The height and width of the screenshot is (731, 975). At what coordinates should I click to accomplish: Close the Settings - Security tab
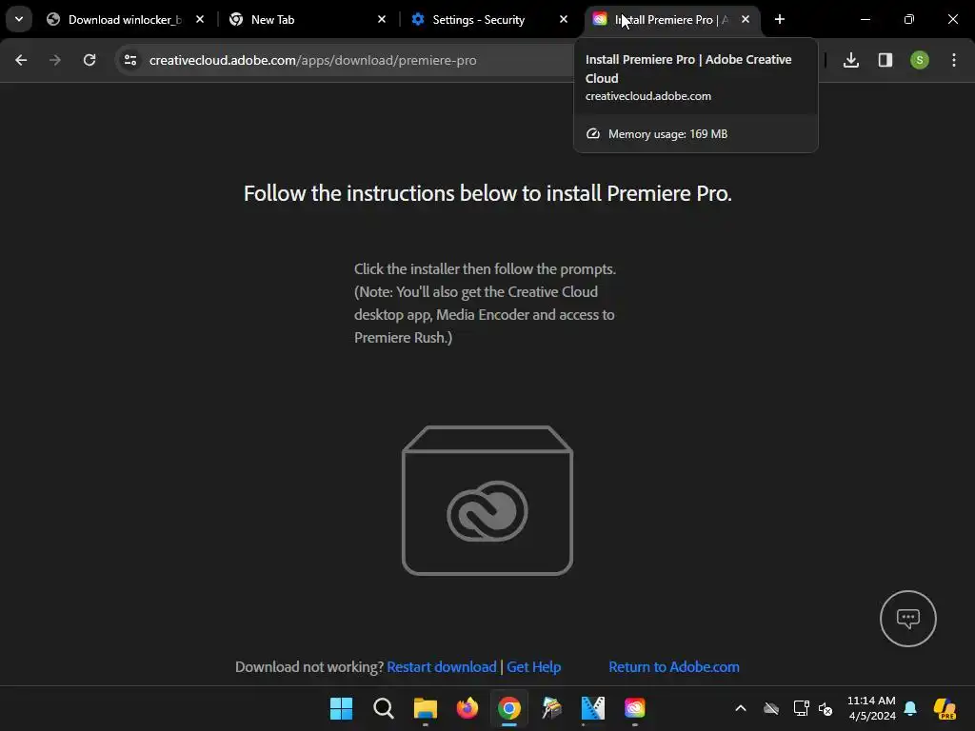(x=564, y=19)
